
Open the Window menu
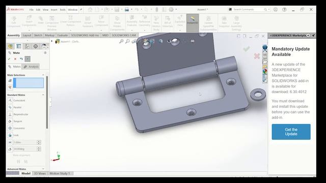coord(72,10)
